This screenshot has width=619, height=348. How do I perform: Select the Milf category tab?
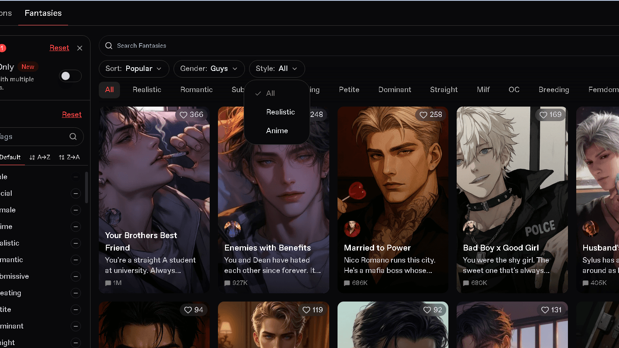483,90
